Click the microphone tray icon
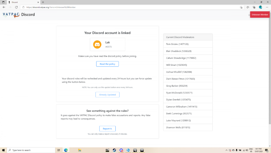Screen dimensions: 271x153 point(237,150)
